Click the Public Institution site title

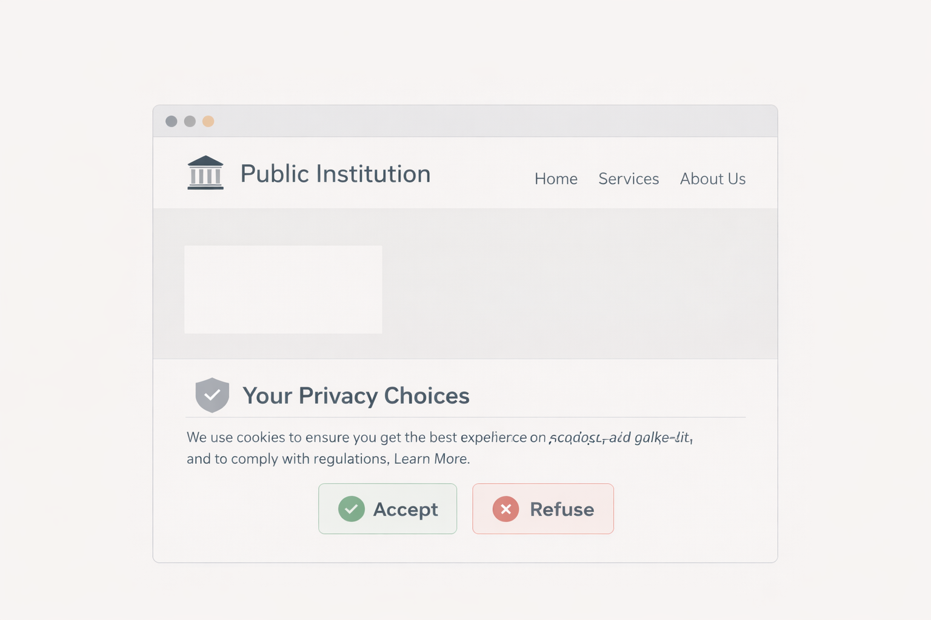click(335, 174)
